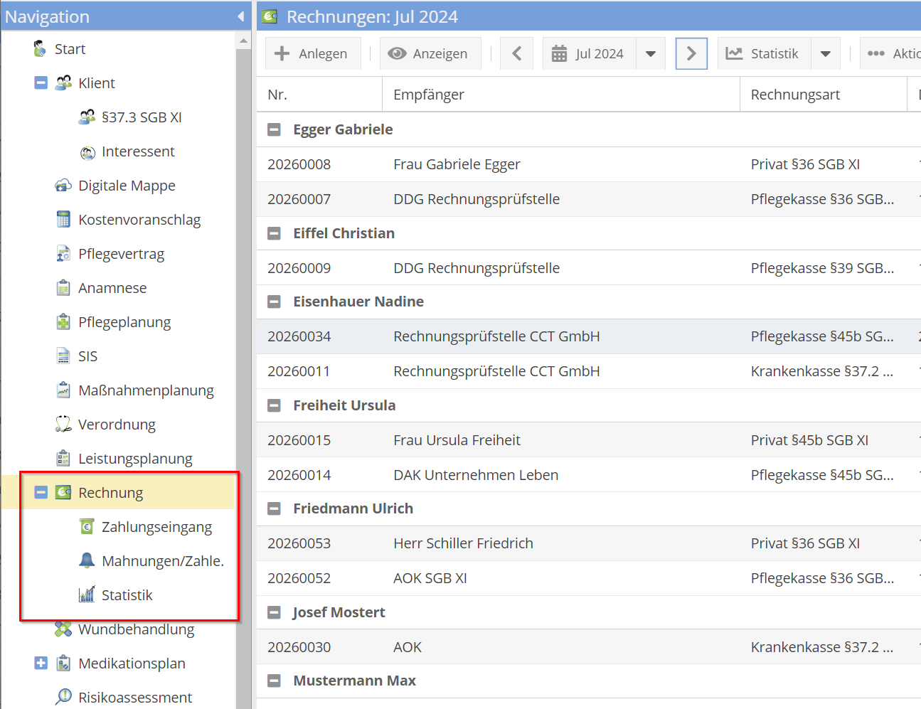
Task: Click the Anlegen button
Action: pyautogui.click(x=312, y=54)
